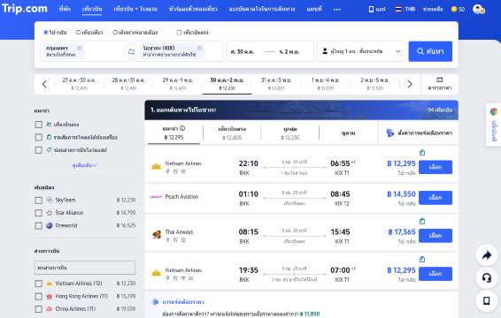Show previous dates in the date strip
The height and width of the screenshot is (318, 501).
click(x=44, y=84)
